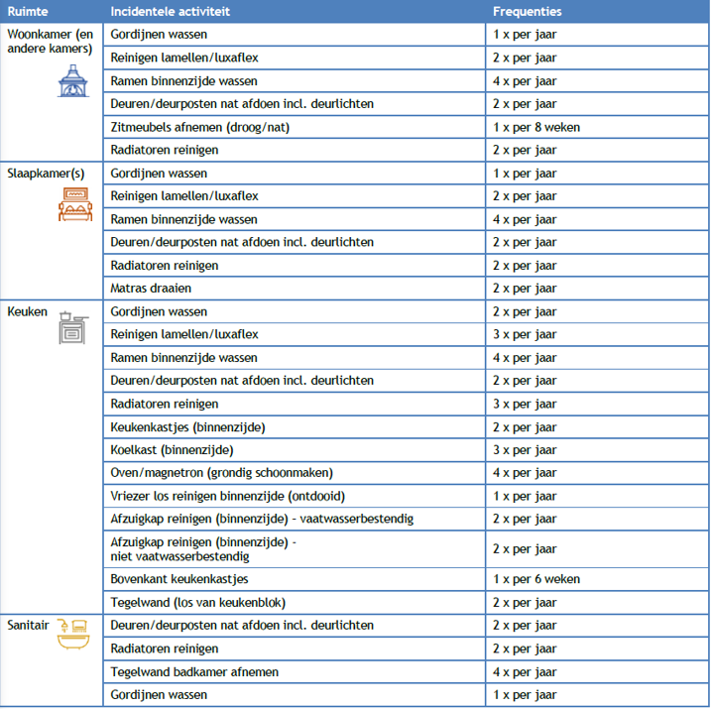The image size is (712, 709).
Task: Click the Woonkamer (en andere kamers) label
Action: pos(50,41)
